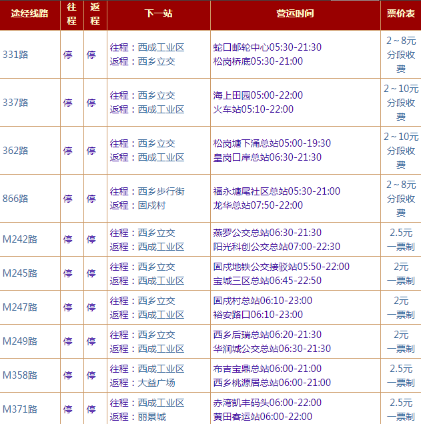This screenshot has width=421, height=424.
Task: Click 固戍地铁公交接驳站05:50-22:00 operating time
Action: [282, 267]
